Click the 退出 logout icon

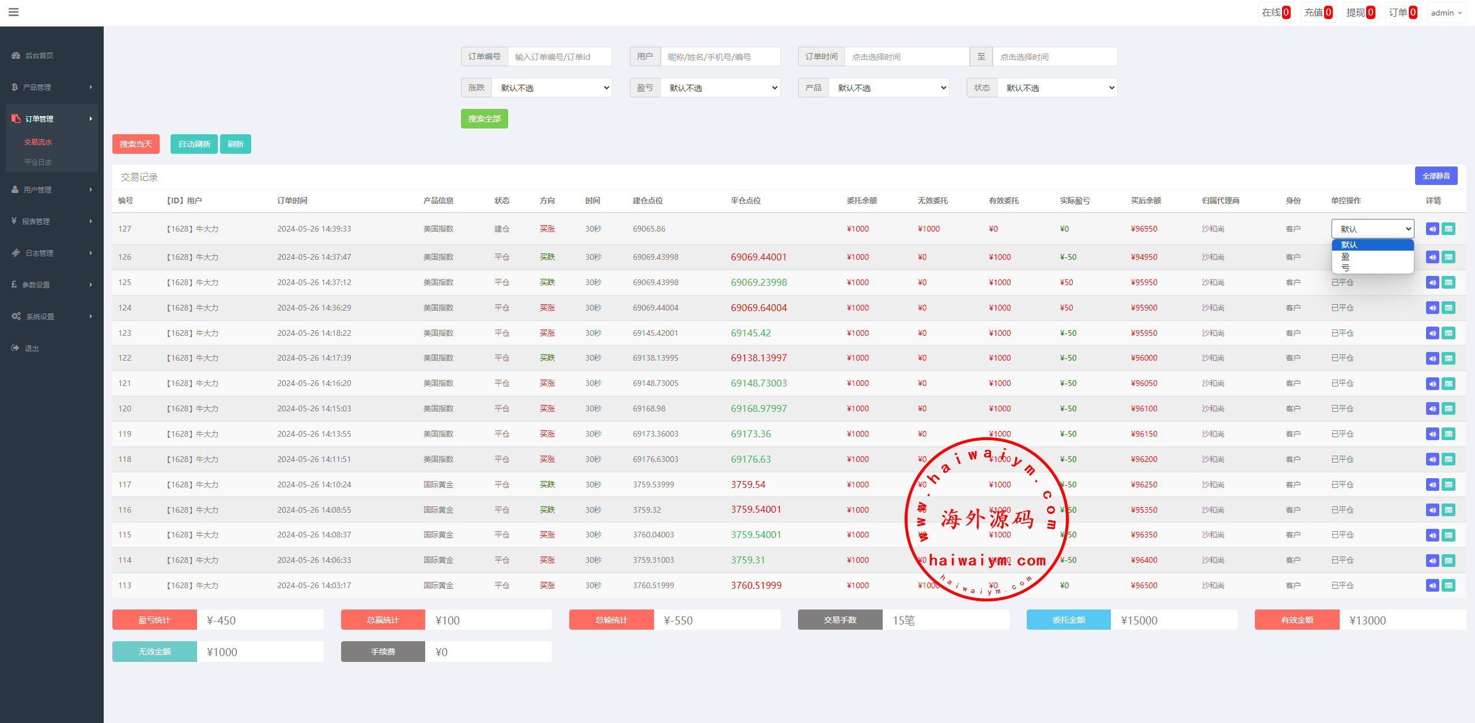coord(16,348)
